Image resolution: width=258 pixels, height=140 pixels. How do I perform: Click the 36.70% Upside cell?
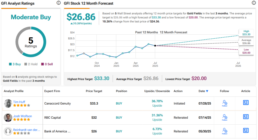click(x=157, y=103)
